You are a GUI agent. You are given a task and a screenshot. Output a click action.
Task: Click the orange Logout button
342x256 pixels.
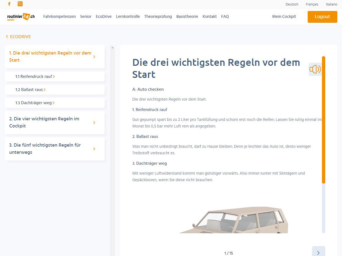pos(322,17)
